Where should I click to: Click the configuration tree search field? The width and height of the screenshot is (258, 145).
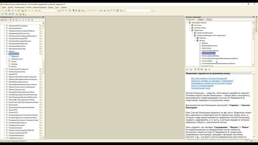click(x=21, y=23)
